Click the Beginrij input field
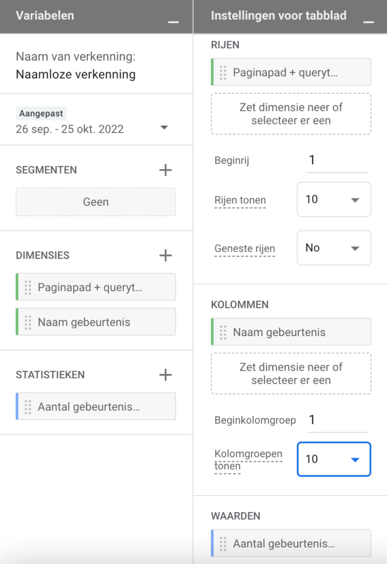 (336, 161)
